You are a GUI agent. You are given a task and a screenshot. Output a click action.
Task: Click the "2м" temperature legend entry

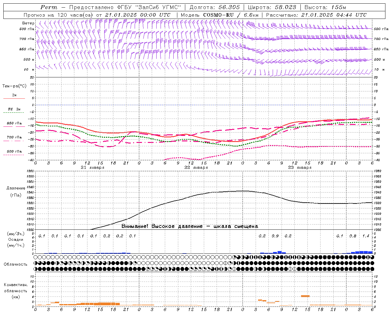(x=14, y=95)
